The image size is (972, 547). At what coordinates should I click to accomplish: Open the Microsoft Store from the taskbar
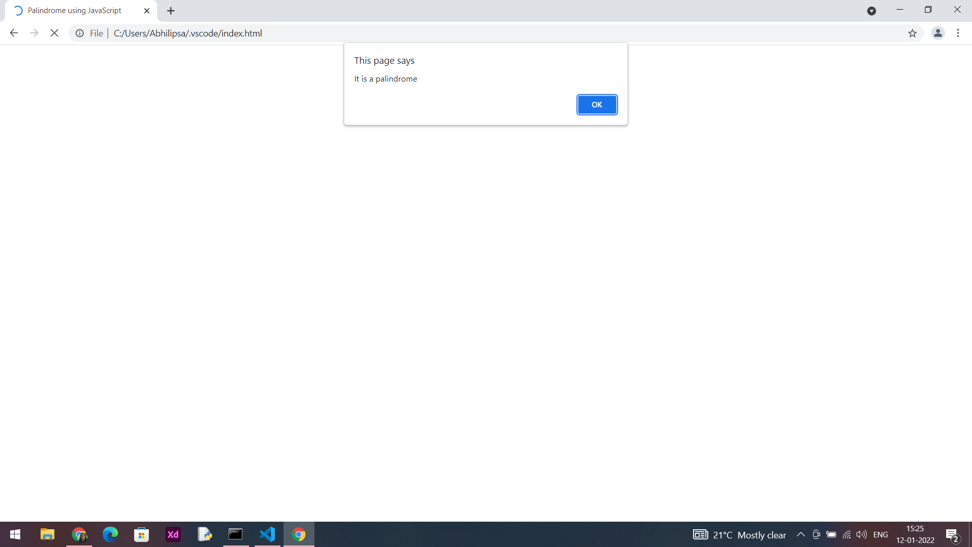tap(141, 534)
